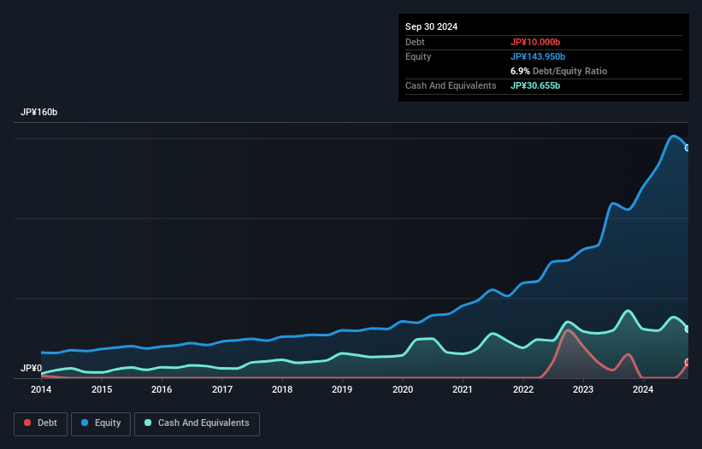Click the 2019 x-axis label
Screen dimensions: 702x449
[342, 390]
